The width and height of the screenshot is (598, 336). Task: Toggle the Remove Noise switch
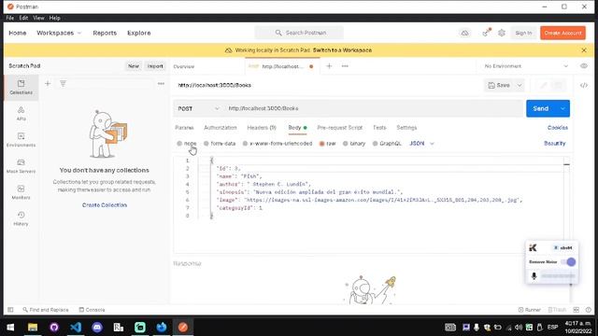click(568, 261)
